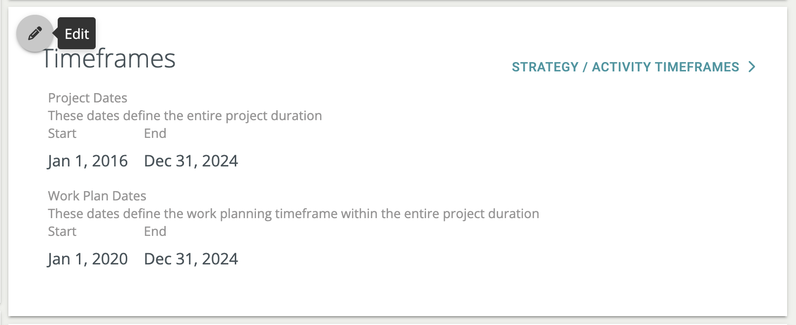Click the work planning timeframe description text
796x325 pixels.
click(293, 214)
